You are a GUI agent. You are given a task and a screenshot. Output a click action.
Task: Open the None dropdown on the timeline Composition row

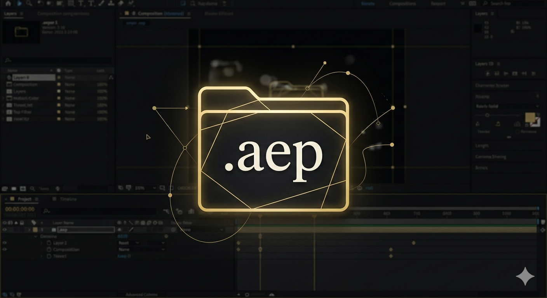point(141,249)
